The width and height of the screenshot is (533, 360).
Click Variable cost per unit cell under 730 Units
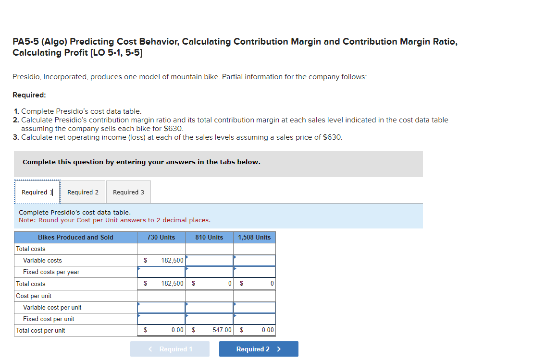[x=161, y=307]
